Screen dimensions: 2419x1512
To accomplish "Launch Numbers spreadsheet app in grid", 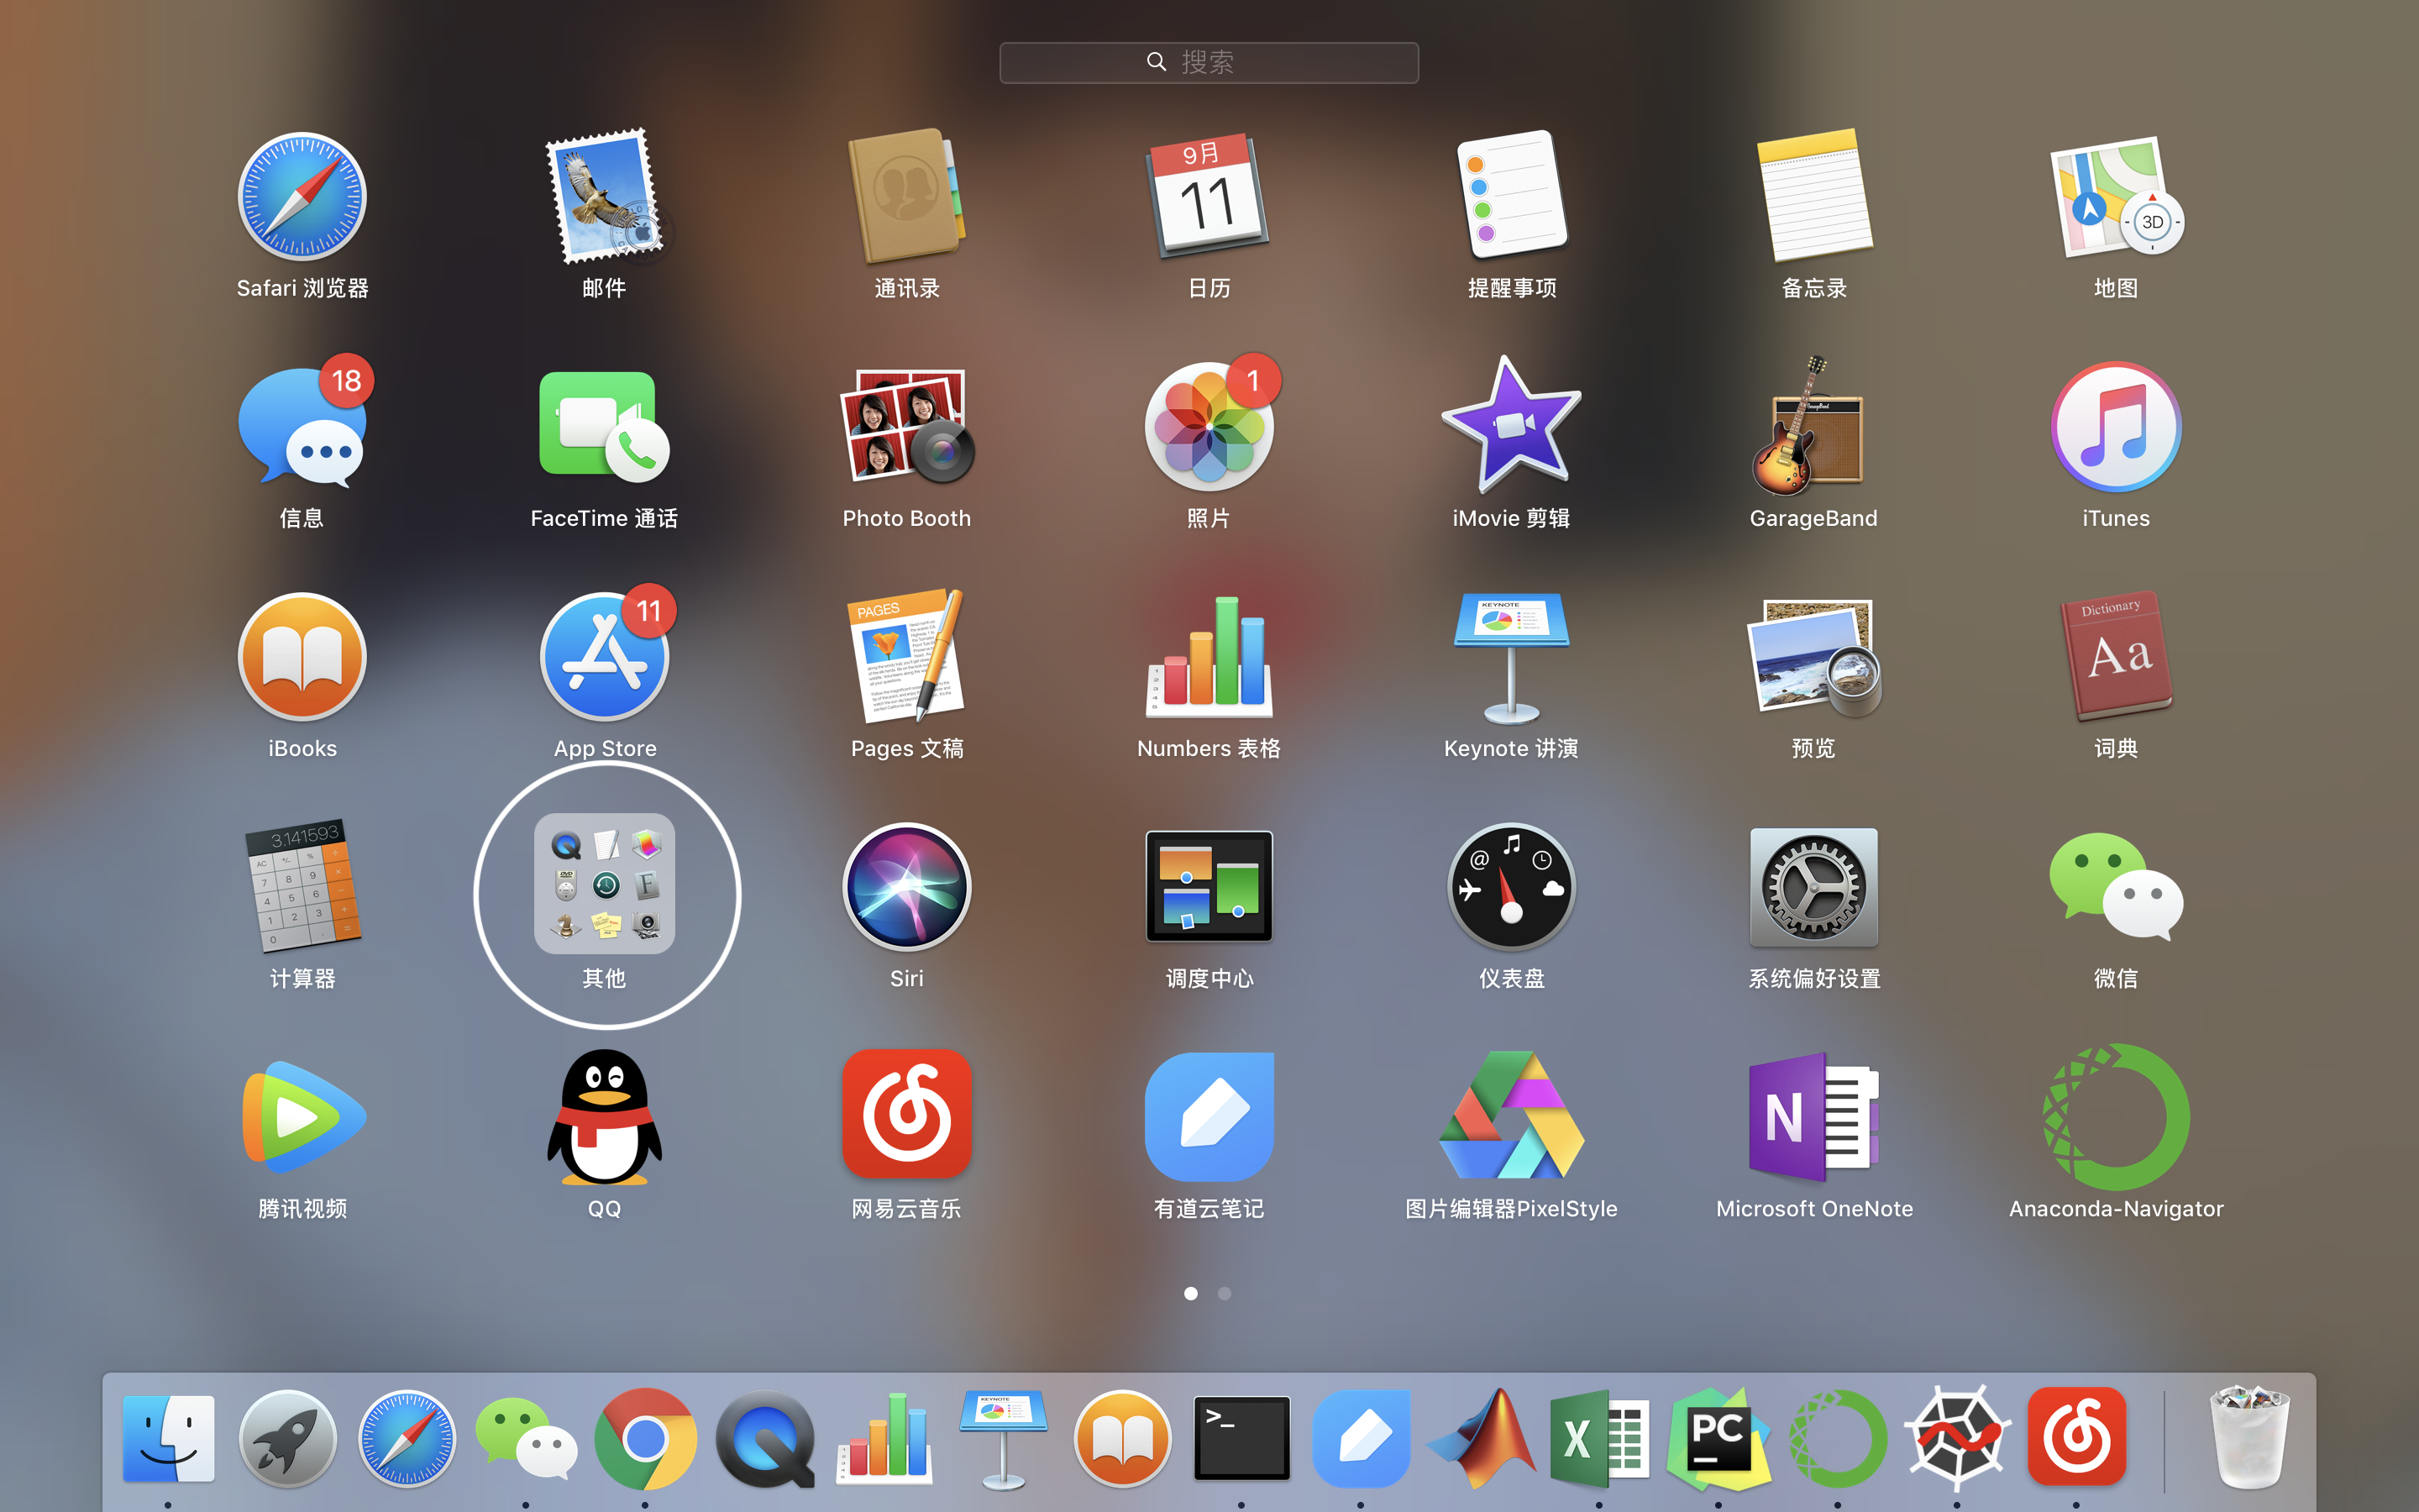I will [1209, 657].
